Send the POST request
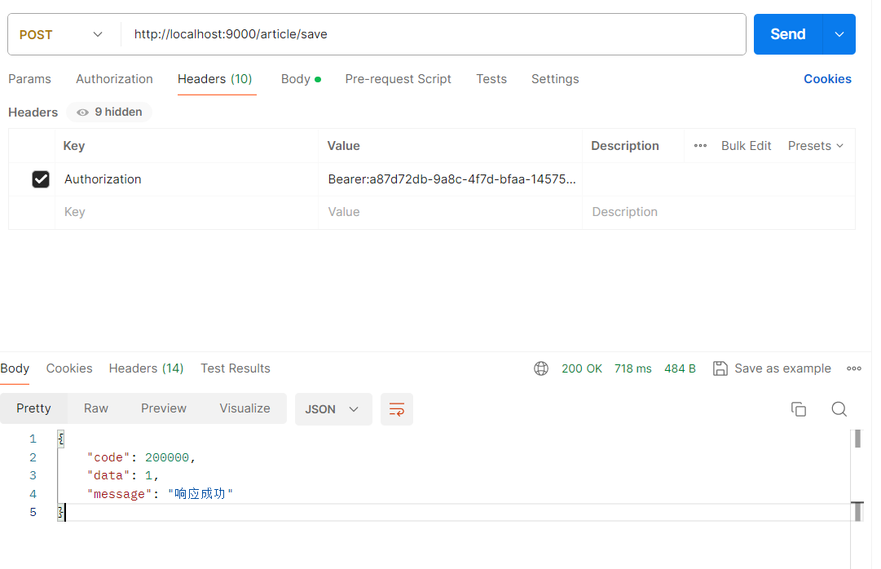 pyautogui.click(x=788, y=34)
